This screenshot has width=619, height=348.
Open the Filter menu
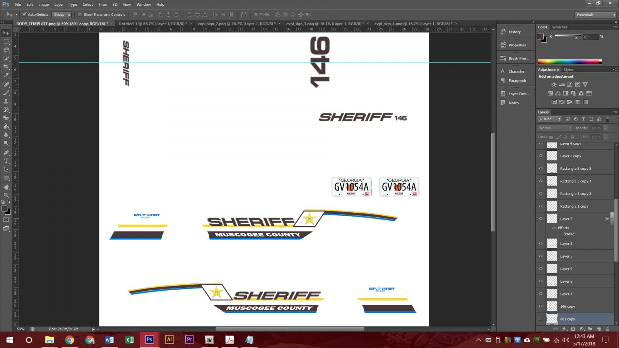pos(103,5)
